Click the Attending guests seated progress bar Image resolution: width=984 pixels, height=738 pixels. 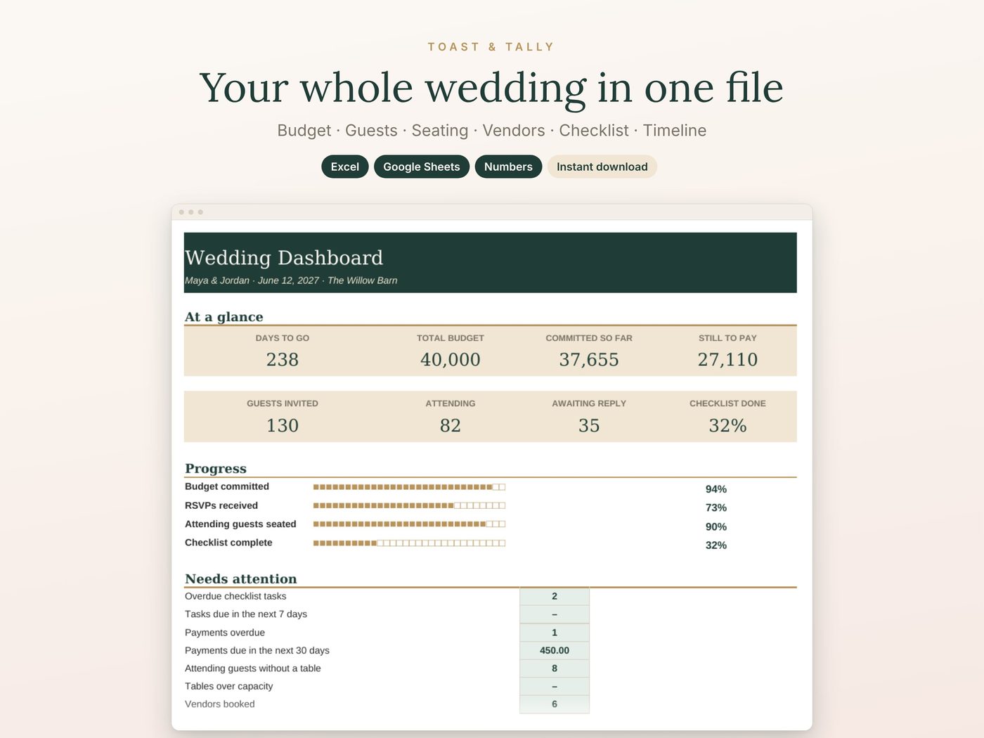pyautogui.click(x=409, y=524)
